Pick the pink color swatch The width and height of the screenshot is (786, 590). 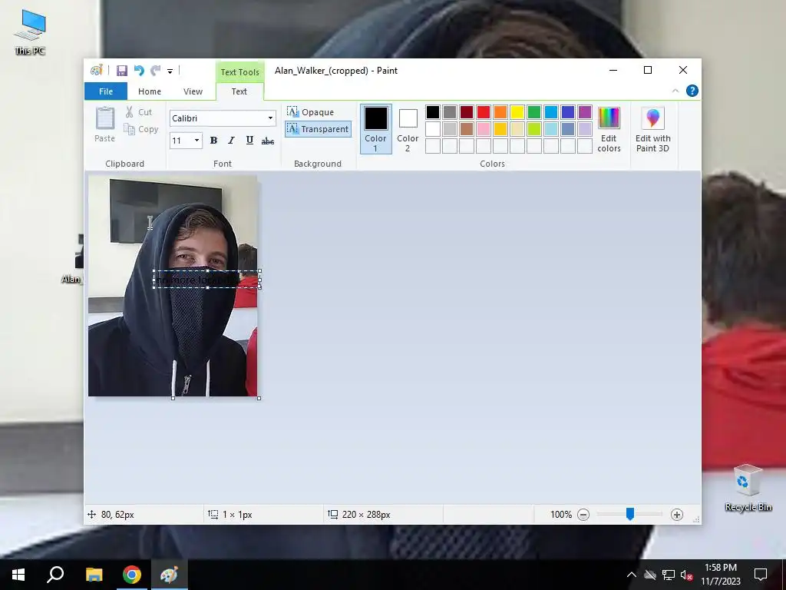tap(484, 129)
